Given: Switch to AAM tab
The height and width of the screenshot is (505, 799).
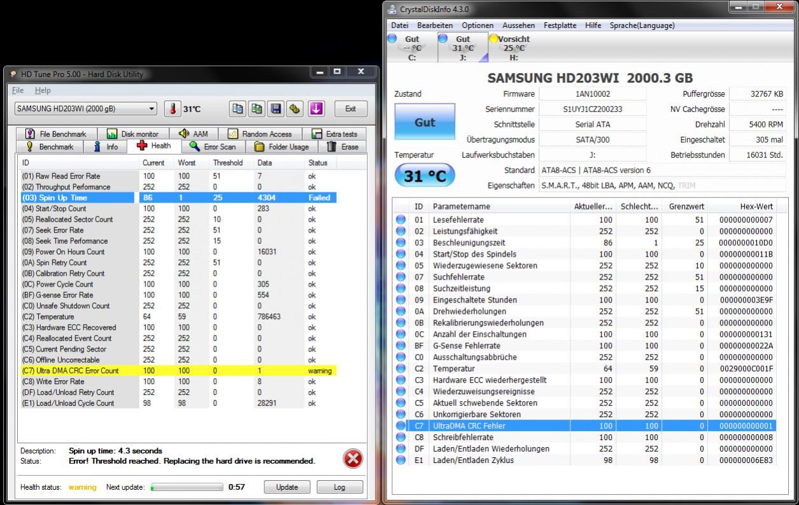Looking at the screenshot, I should point(194,134).
